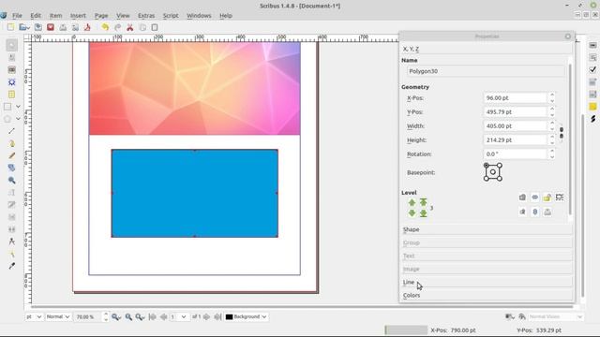600x337 pixels.
Task: Move the item to the bottom level
Action: (423, 213)
